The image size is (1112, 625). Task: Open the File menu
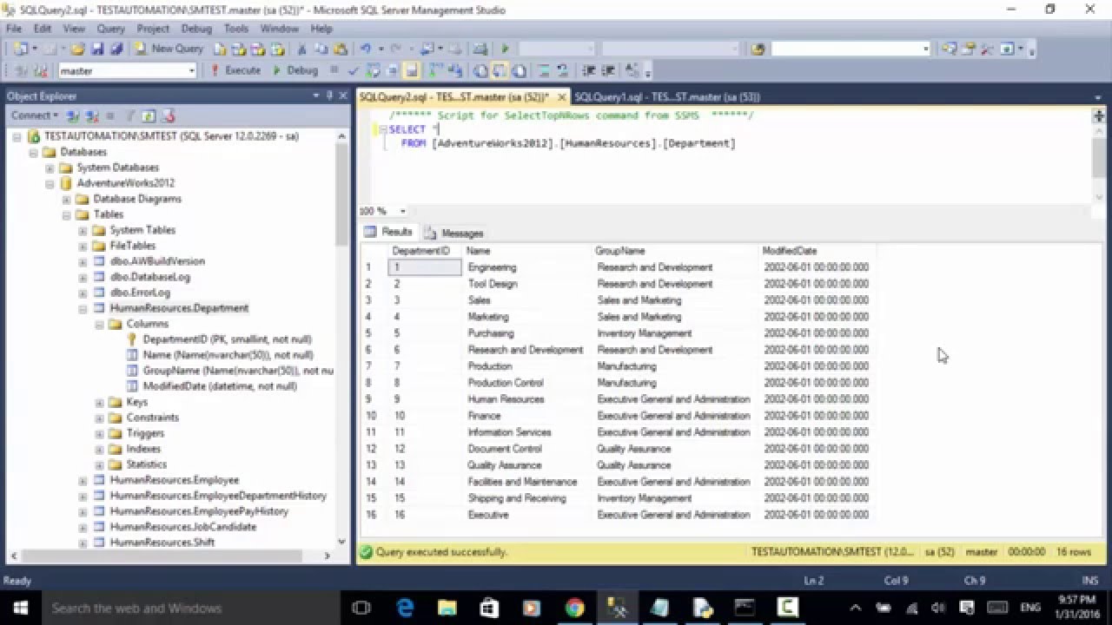(14, 29)
